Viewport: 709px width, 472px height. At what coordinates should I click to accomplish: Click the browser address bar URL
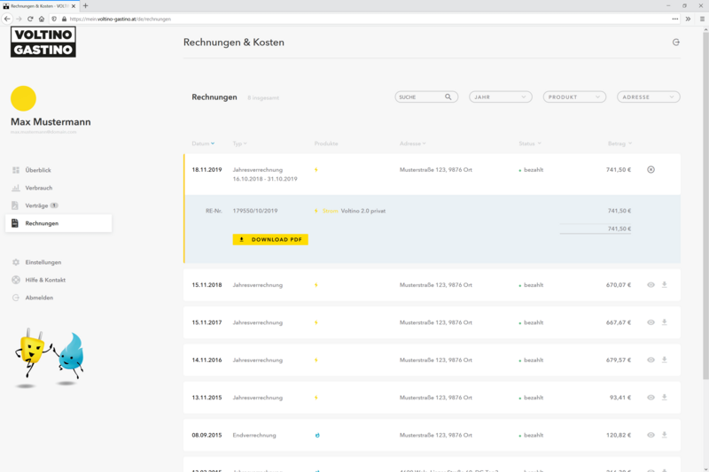[121, 19]
